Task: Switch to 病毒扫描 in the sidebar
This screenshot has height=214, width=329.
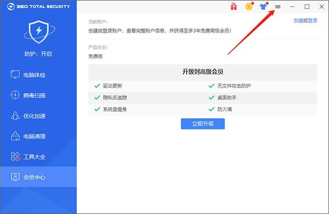Action: coord(38,95)
